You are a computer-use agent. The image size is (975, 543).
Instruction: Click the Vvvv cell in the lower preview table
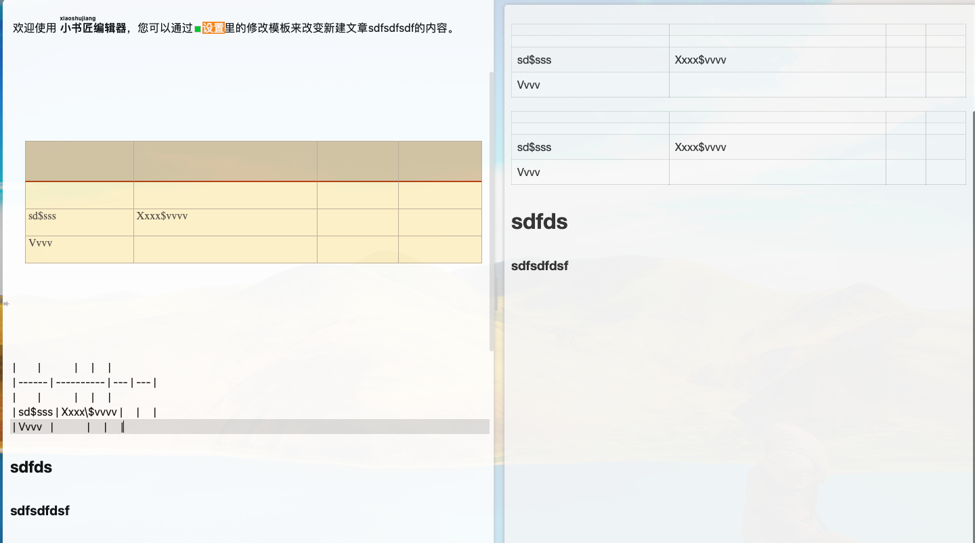point(527,172)
